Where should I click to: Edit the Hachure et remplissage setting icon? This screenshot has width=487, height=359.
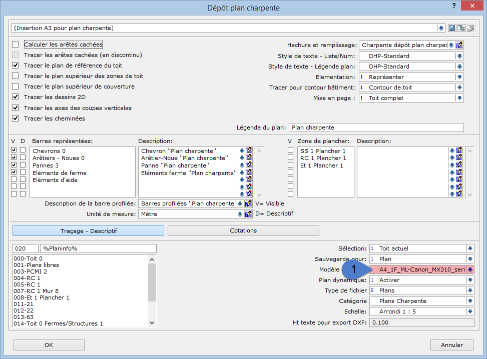tap(459, 45)
